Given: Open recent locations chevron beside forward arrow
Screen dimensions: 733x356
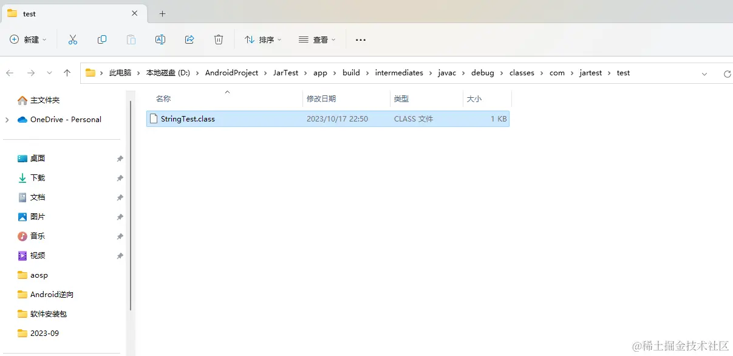Looking at the screenshot, I should click(49, 73).
